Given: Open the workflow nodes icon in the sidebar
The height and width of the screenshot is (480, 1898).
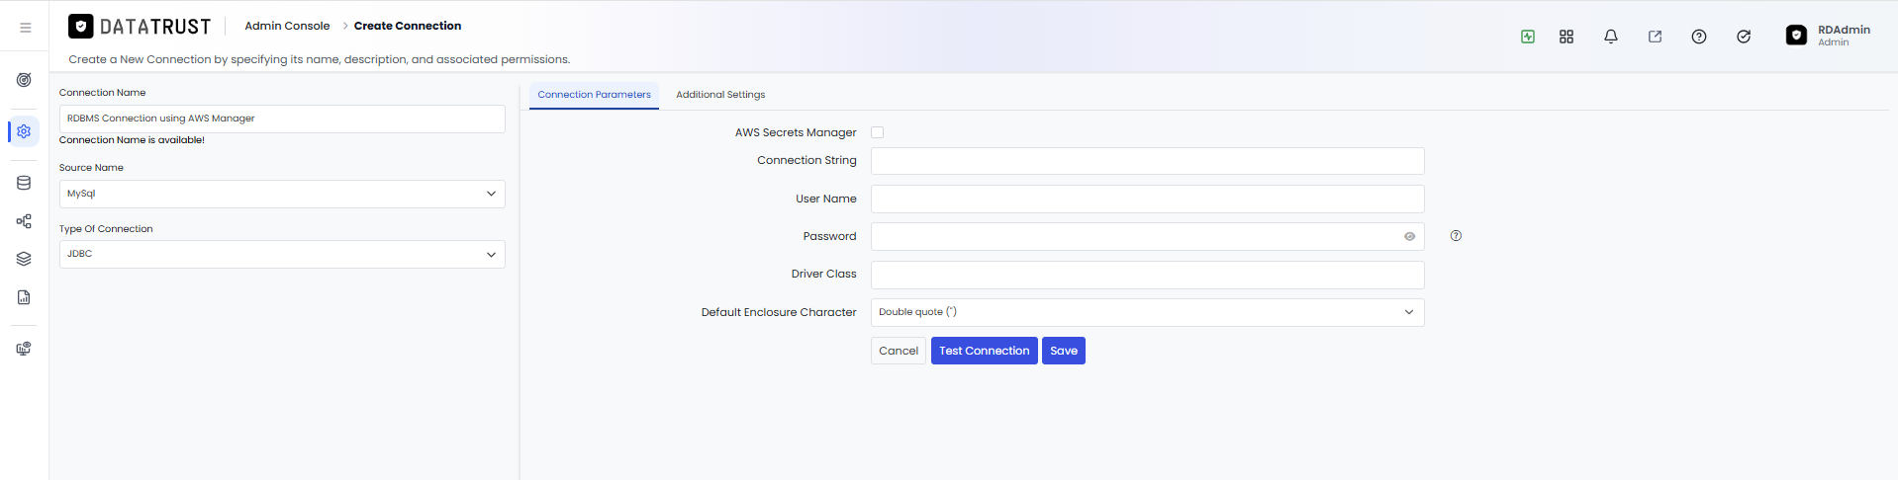Looking at the screenshot, I should point(24,221).
